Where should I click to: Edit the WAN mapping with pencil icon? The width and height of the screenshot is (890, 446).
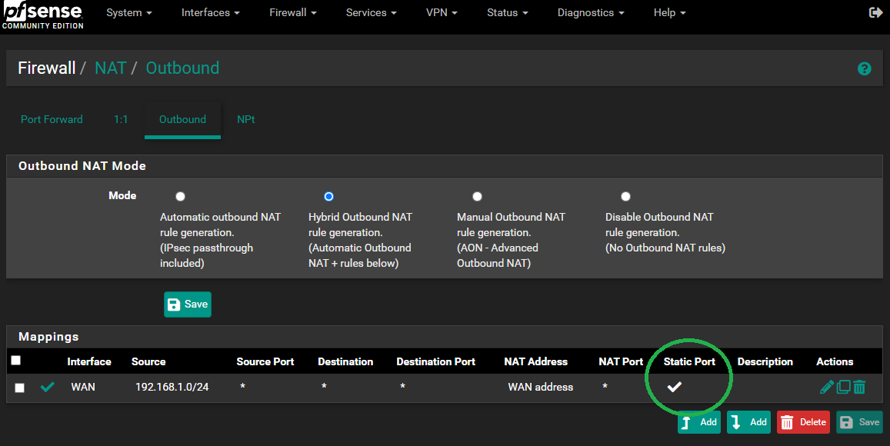coord(827,387)
